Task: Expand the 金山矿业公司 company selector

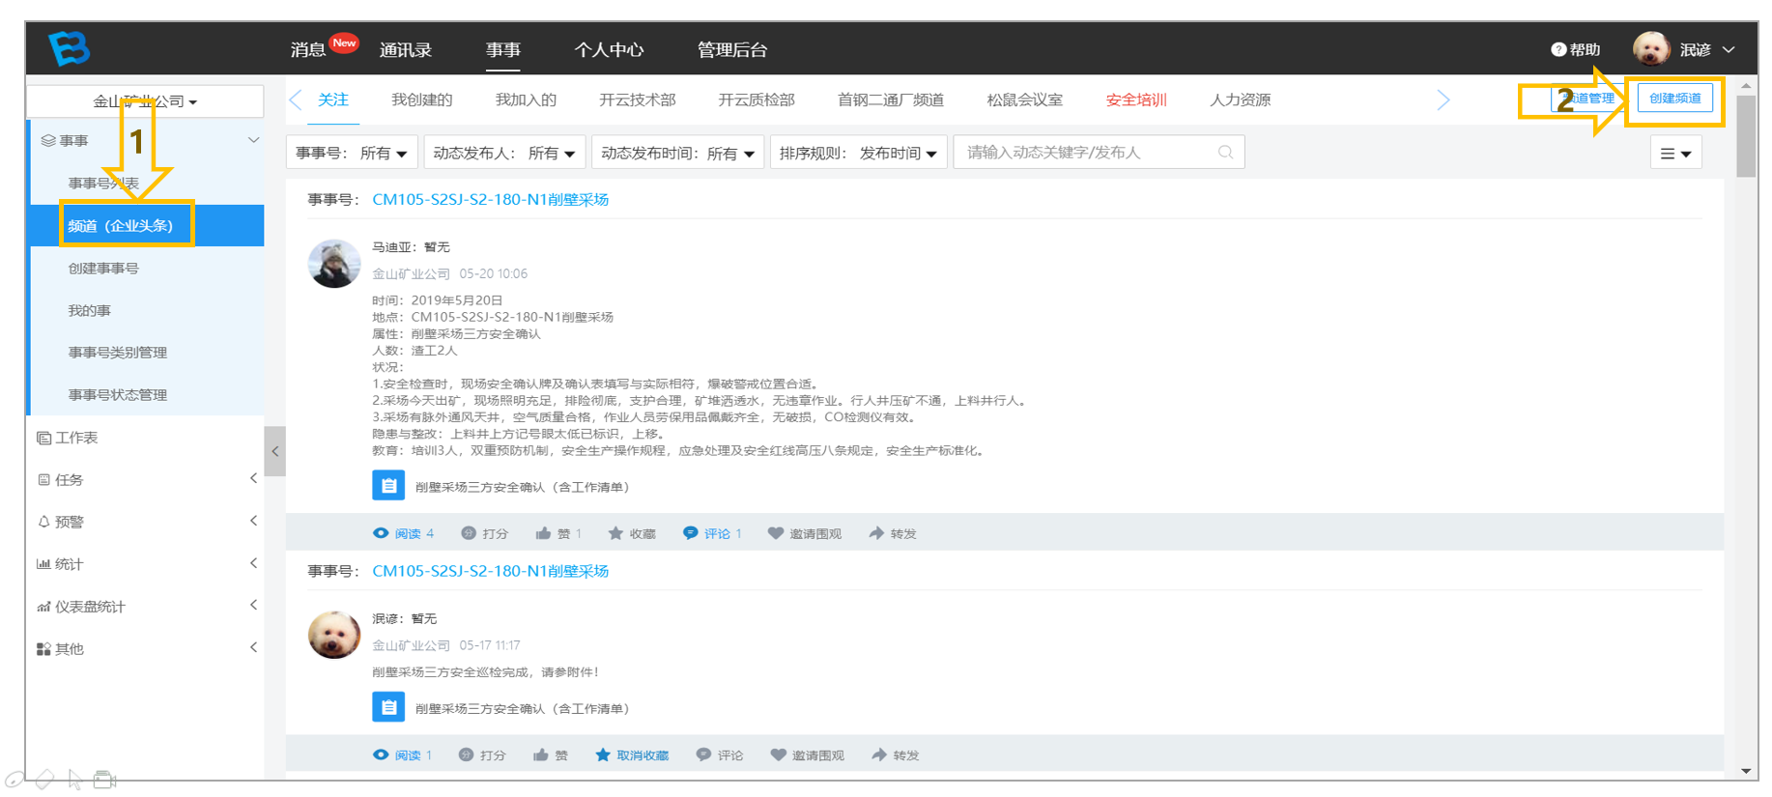Action: tap(145, 101)
